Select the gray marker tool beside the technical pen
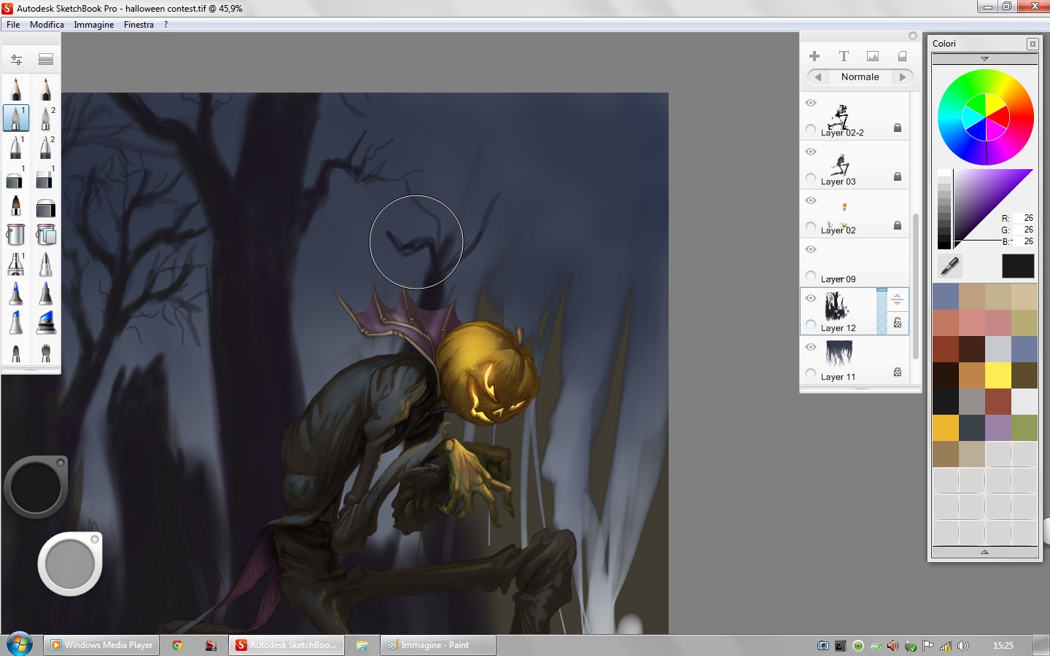Screen dimensions: 1050x656 pos(45,264)
